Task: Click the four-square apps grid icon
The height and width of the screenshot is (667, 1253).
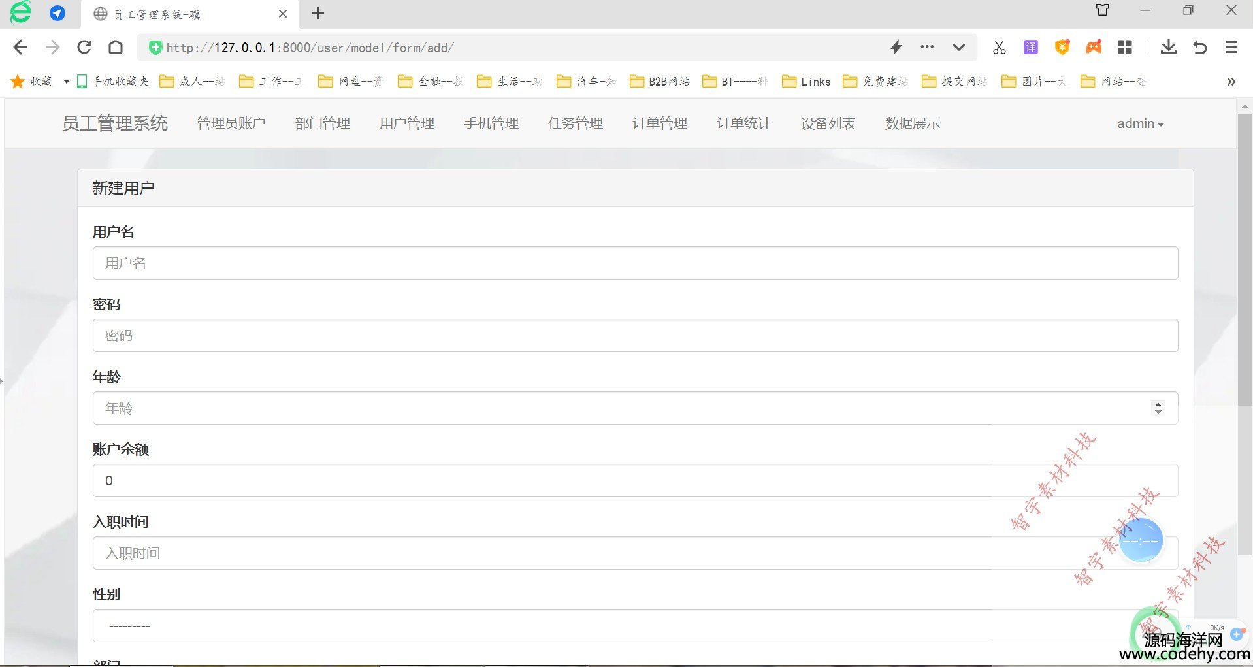Action: pos(1124,47)
